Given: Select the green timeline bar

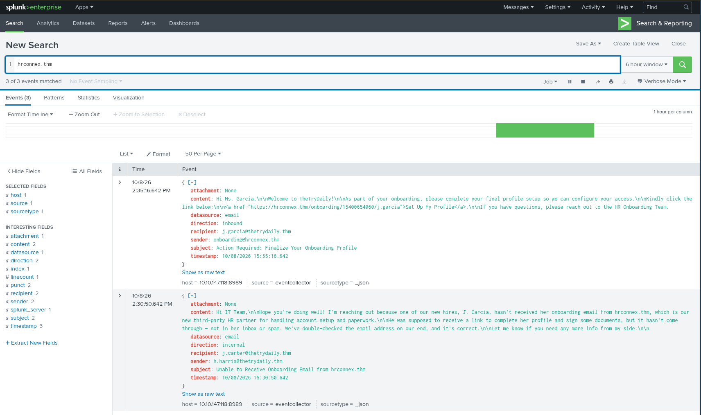Looking at the screenshot, I should pos(545,131).
